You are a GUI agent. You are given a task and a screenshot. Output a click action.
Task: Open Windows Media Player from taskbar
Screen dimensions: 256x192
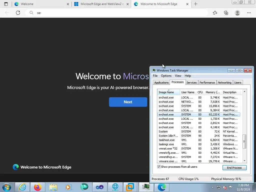pos(68,187)
